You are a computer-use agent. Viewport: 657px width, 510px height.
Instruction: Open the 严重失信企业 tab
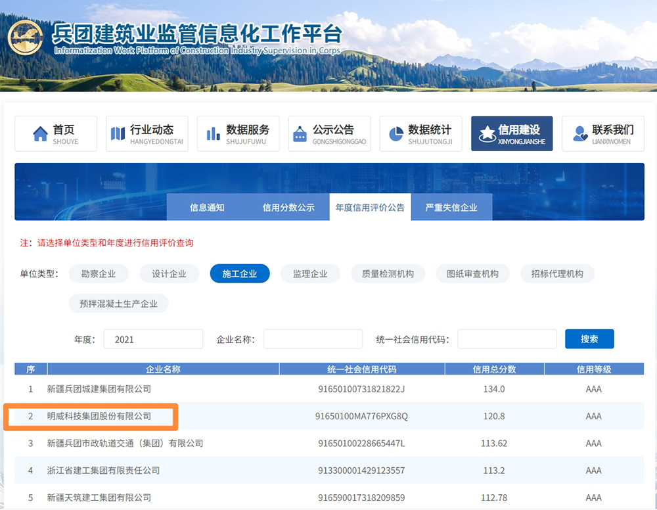point(451,208)
